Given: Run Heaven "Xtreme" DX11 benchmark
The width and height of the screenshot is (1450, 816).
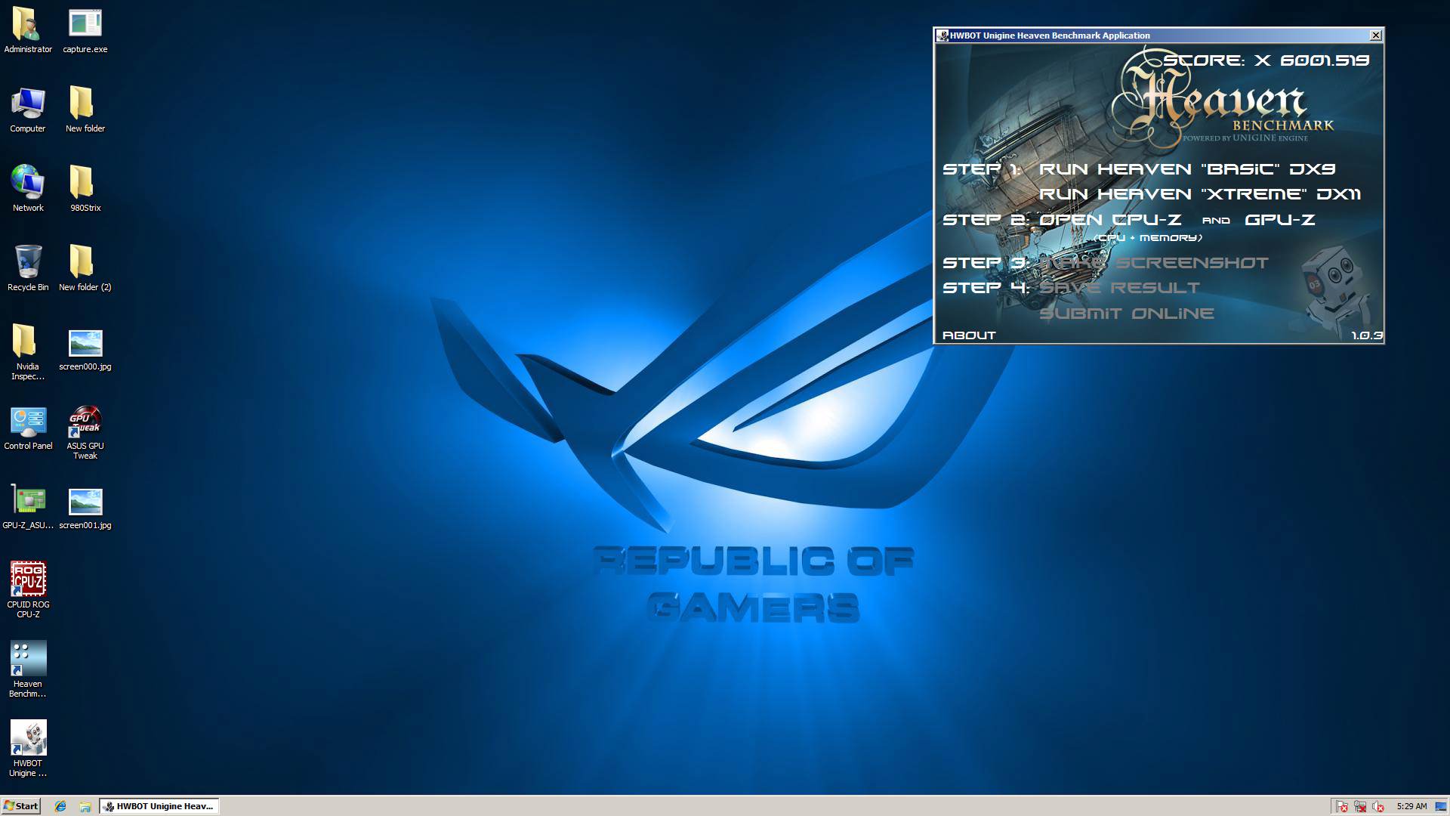Looking at the screenshot, I should tap(1200, 194).
